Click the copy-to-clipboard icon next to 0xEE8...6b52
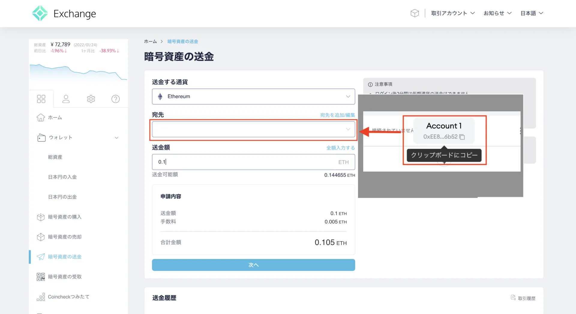Screen dimensions: 576x314 click(x=462, y=137)
